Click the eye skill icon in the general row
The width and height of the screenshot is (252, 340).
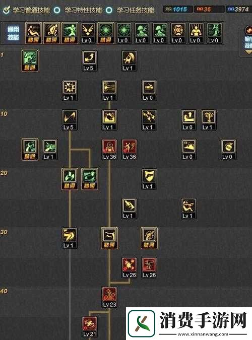178,33
